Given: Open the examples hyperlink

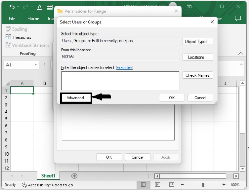Looking at the screenshot, I should click(125, 67).
